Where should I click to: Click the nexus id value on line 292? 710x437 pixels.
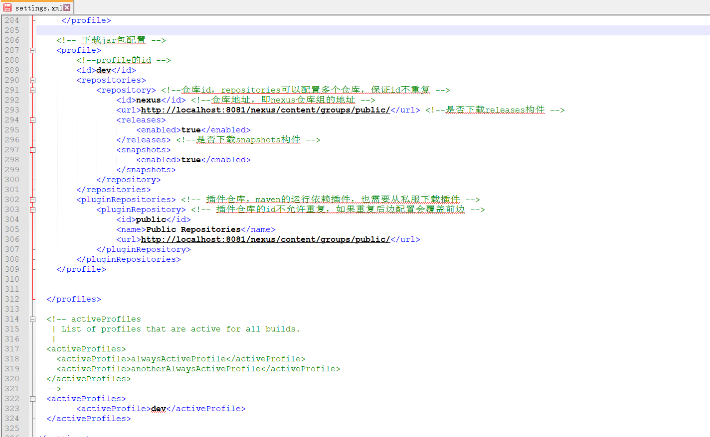coord(149,100)
